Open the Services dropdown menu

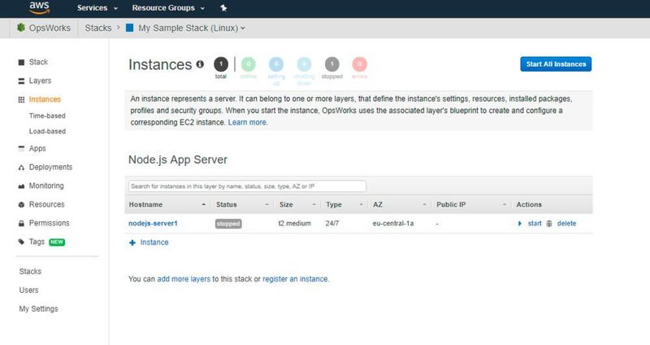[x=97, y=8]
